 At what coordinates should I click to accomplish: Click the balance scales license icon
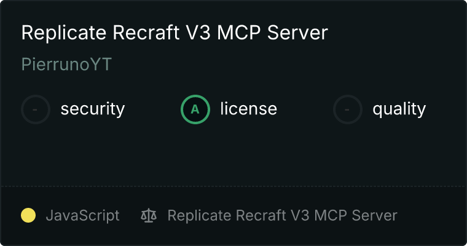(x=149, y=215)
